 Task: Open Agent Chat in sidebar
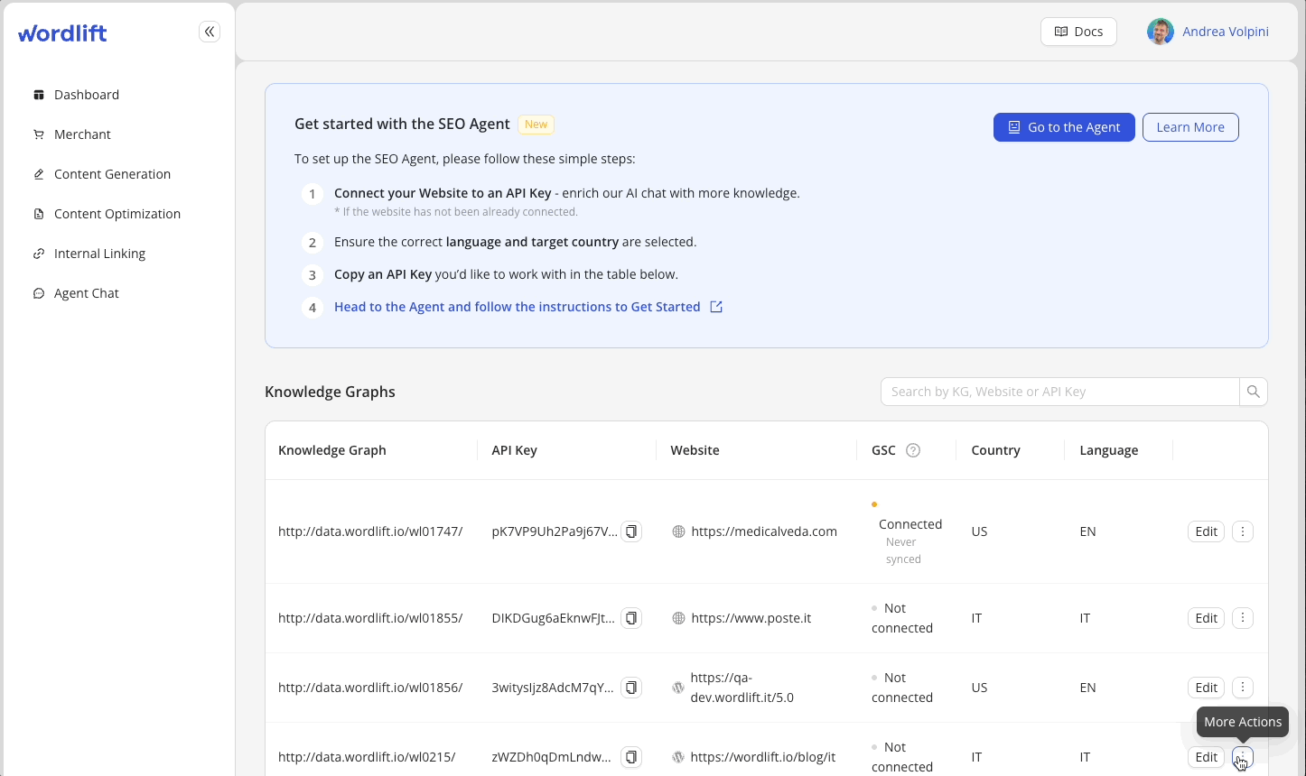(x=87, y=293)
